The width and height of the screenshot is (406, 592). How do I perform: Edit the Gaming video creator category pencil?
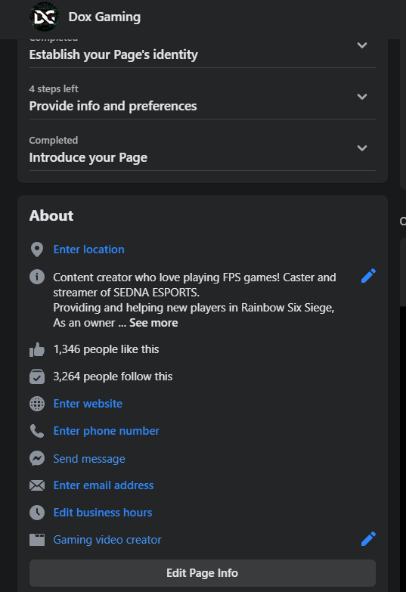tap(368, 539)
